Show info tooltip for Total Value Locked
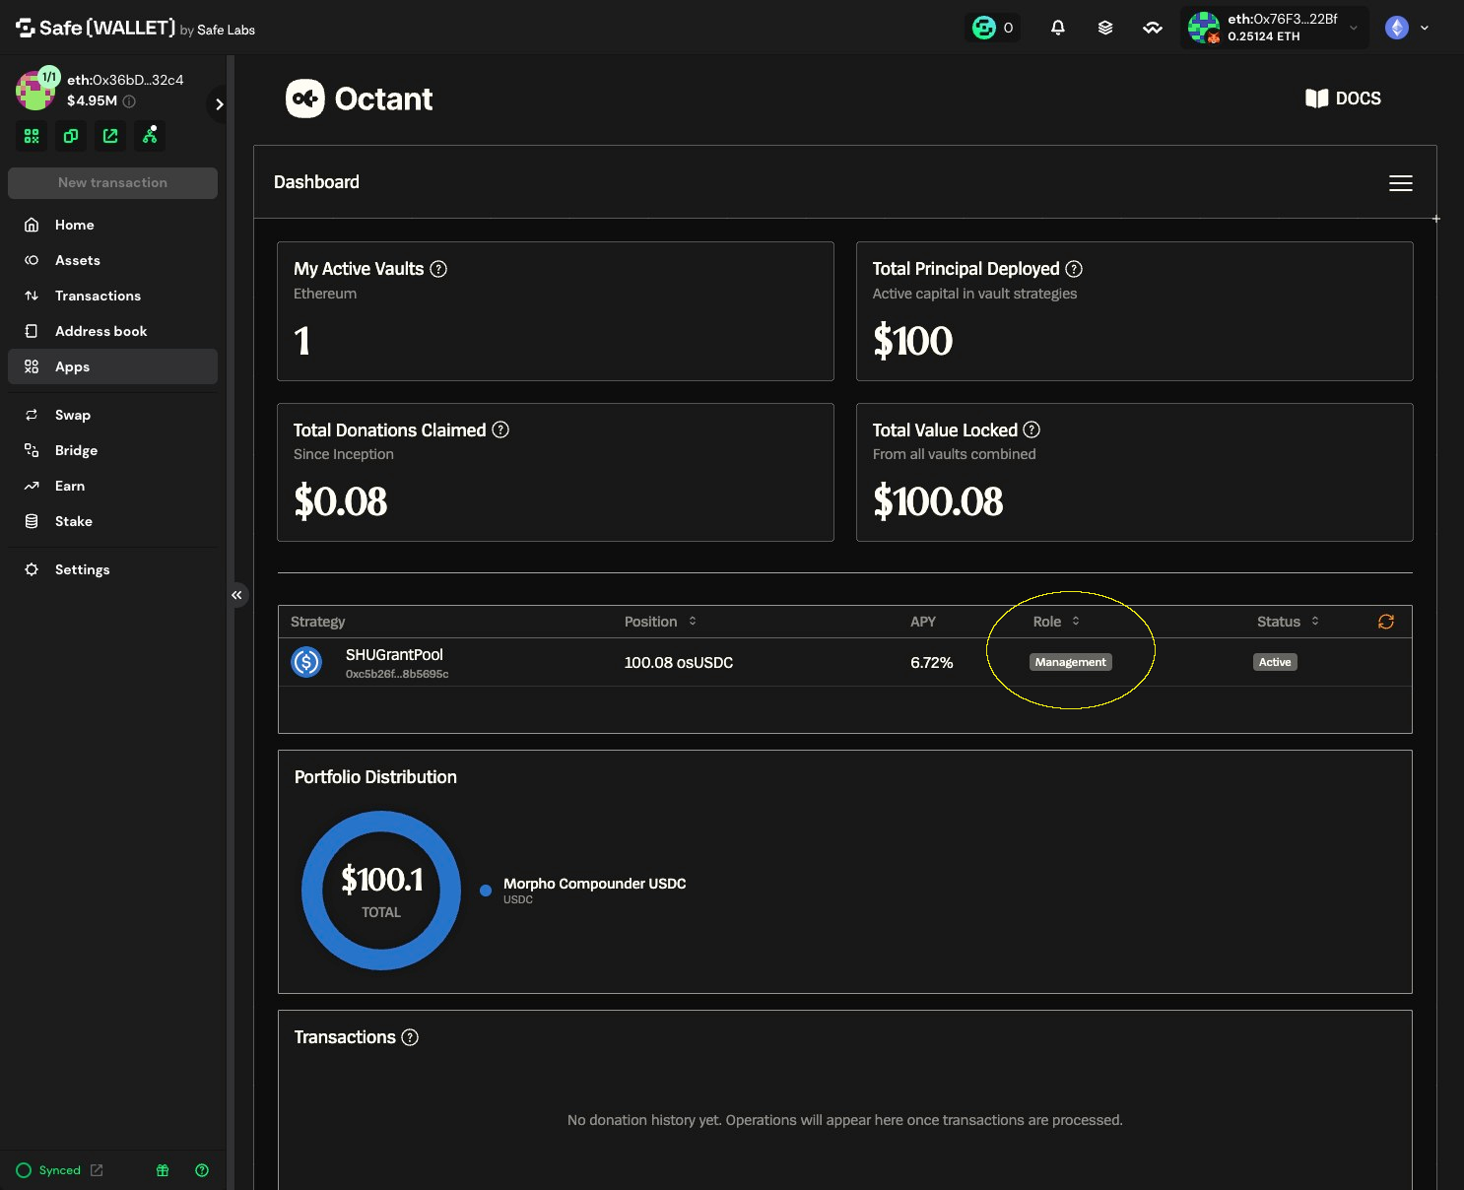 click(1031, 430)
